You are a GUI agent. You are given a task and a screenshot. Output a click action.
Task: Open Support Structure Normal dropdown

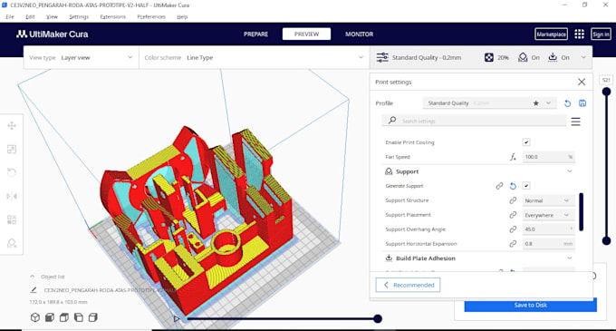[x=548, y=200]
